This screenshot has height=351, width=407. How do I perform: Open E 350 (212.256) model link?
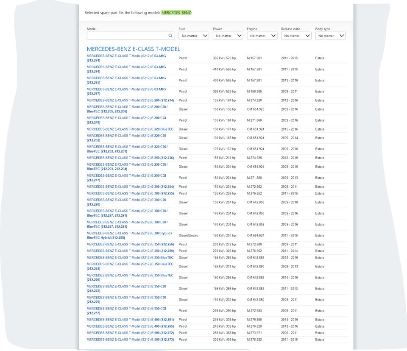tap(130, 244)
